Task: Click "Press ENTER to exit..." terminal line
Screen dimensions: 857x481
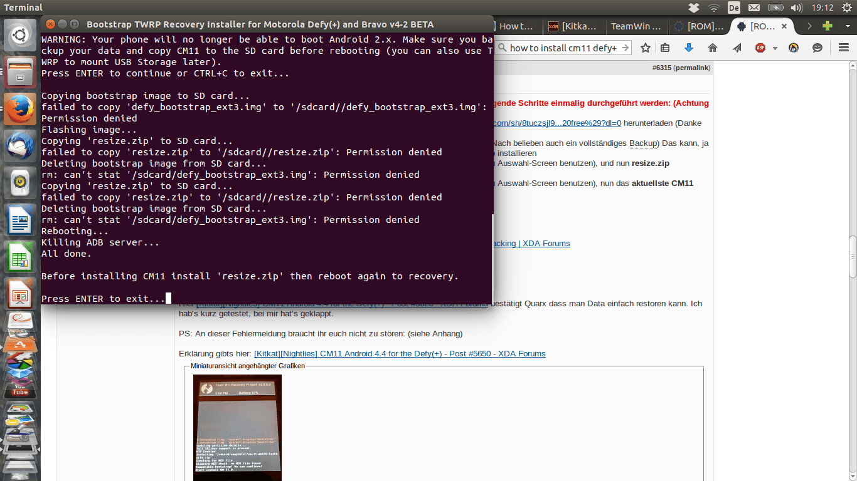Action: coord(104,299)
